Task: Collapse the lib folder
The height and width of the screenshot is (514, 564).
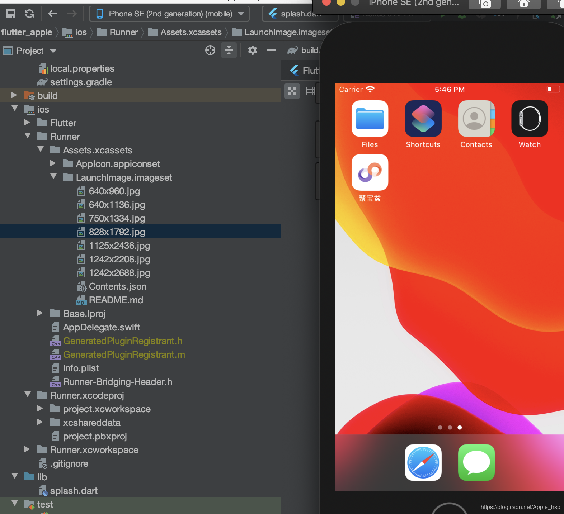Action: coord(15,476)
